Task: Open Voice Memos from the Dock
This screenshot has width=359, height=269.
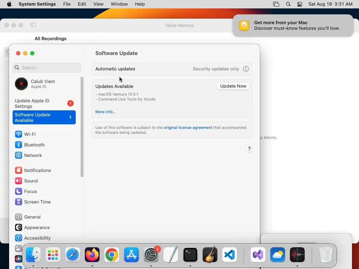Action: coord(297,255)
